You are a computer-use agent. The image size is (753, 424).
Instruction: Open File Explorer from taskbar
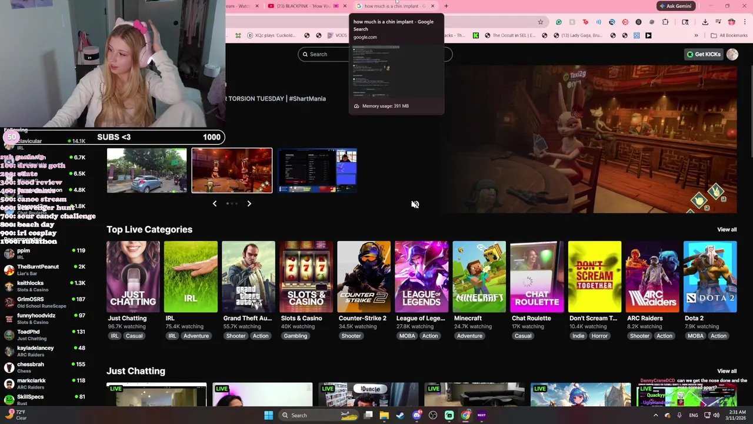(384, 415)
